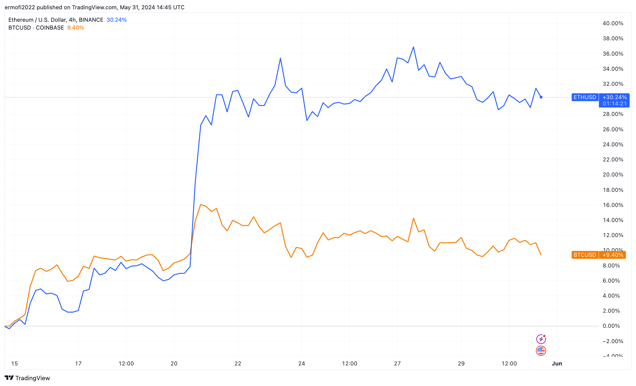
Task: Open the purple lightning bolt event icon
Action: 541,339
